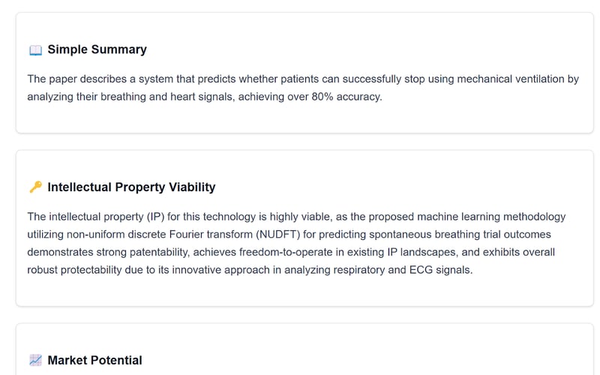Click the open book icon beside Simple Summary

point(35,50)
